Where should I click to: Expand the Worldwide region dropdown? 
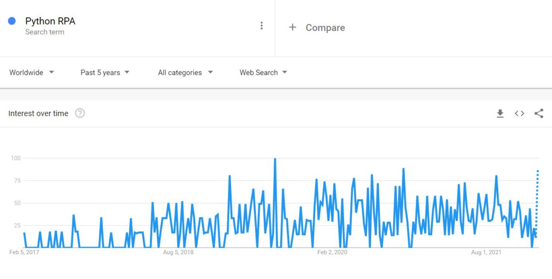coord(32,72)
